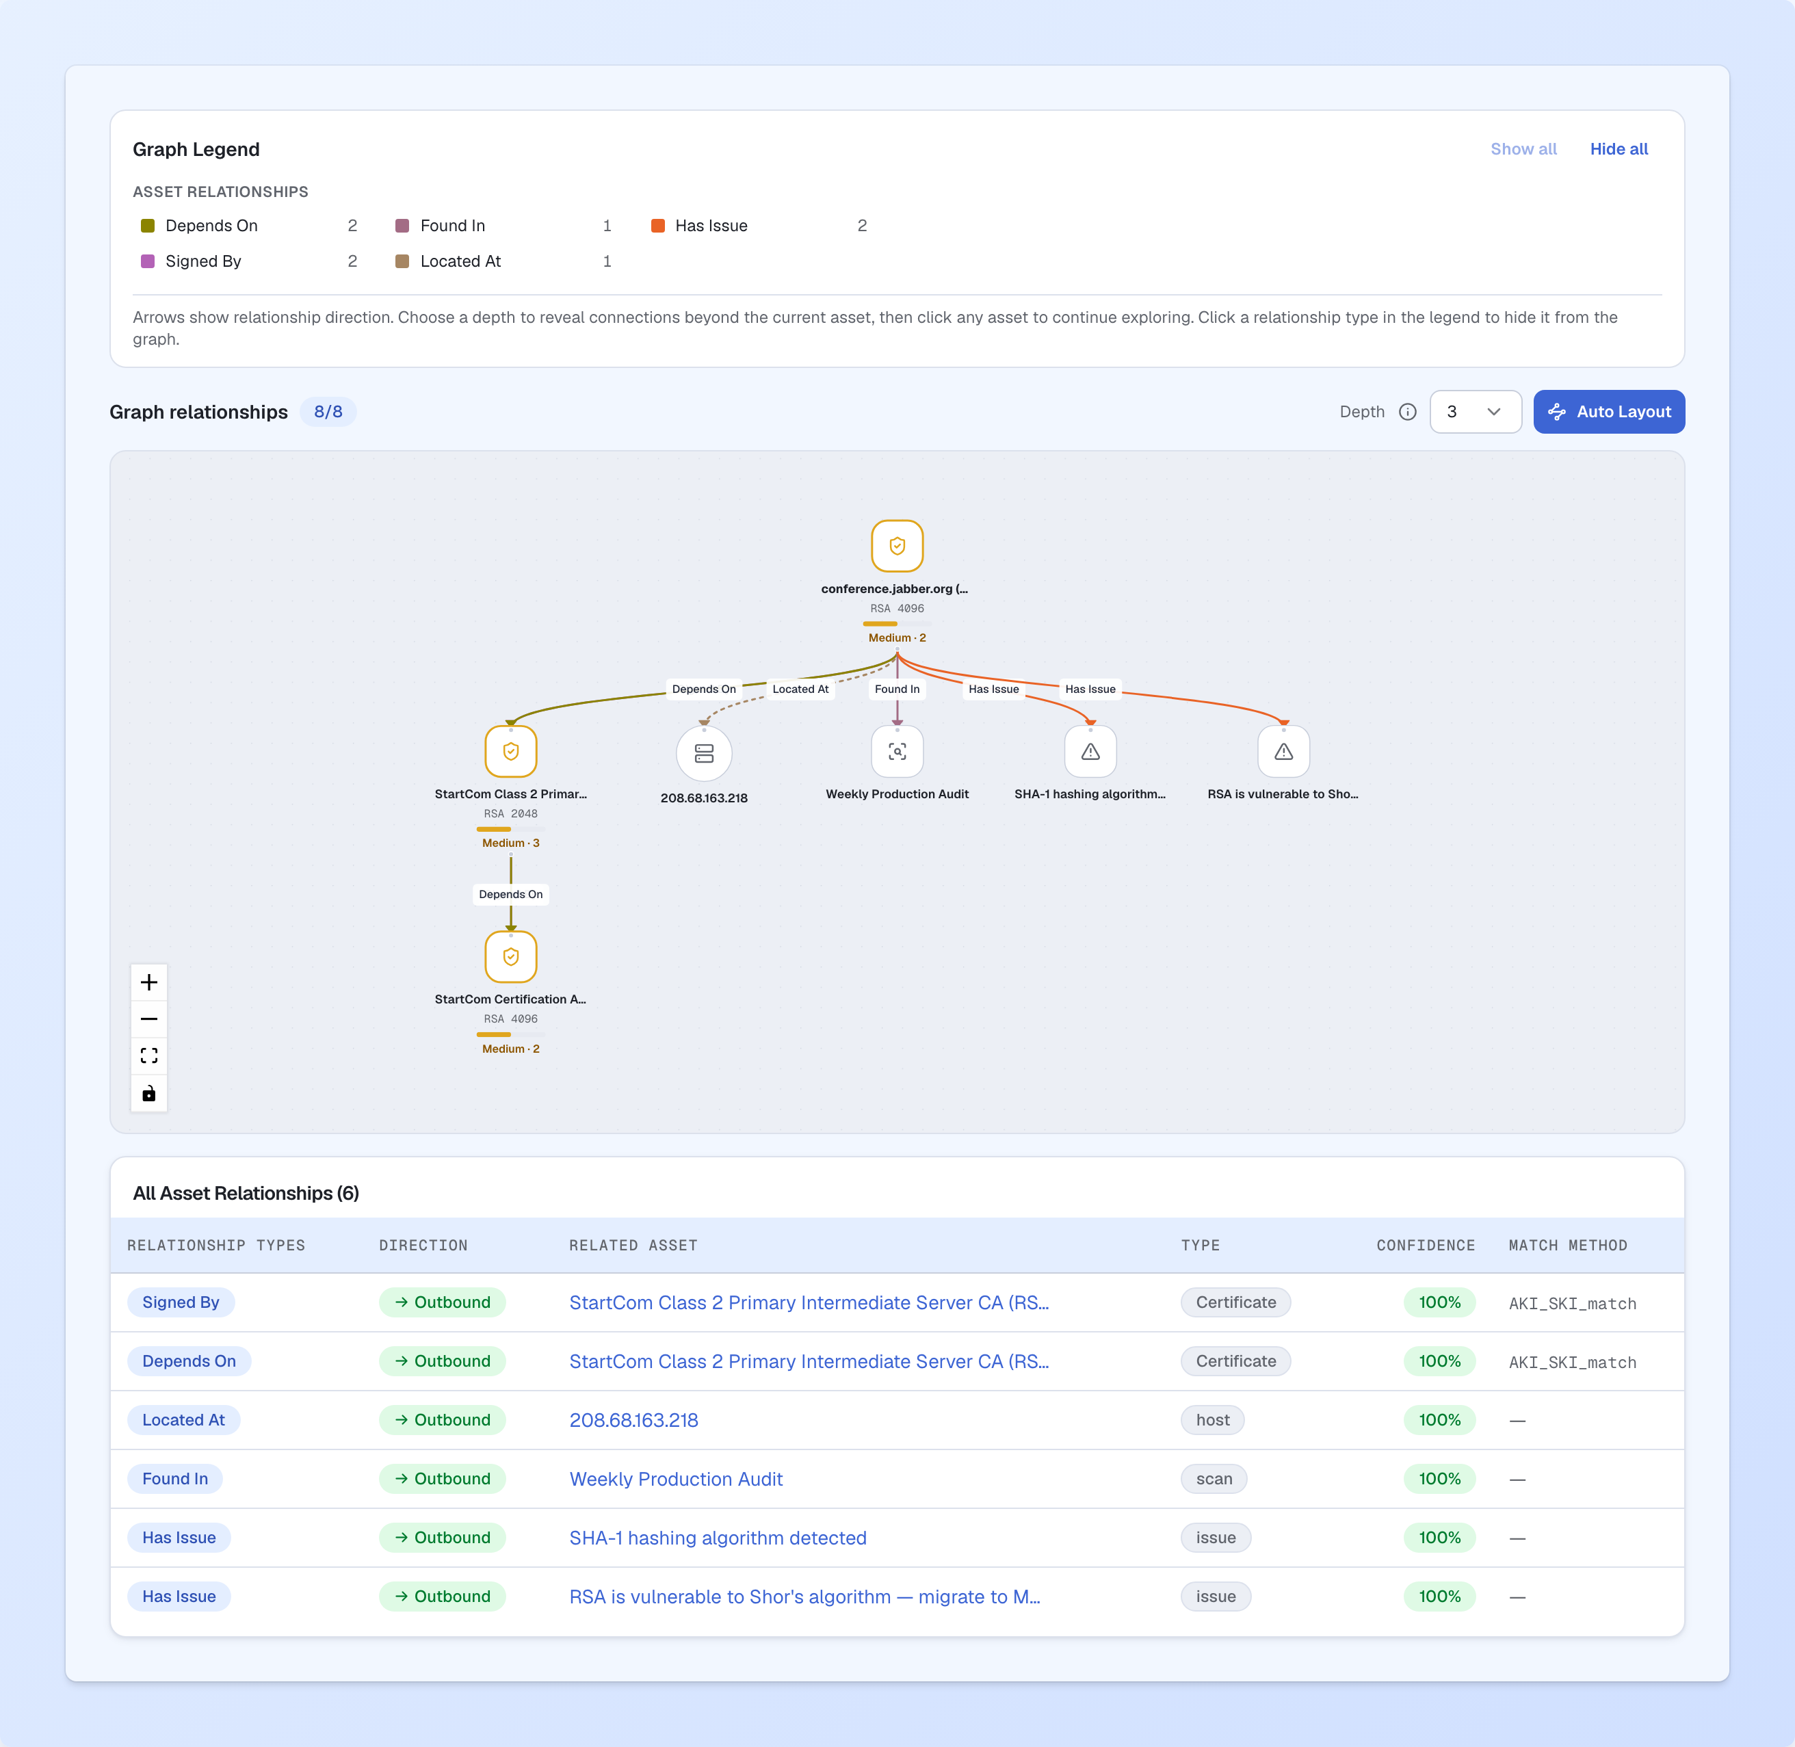Open the Depth dropdown showing 3

pyautogui.click(x=1475, y=412)
